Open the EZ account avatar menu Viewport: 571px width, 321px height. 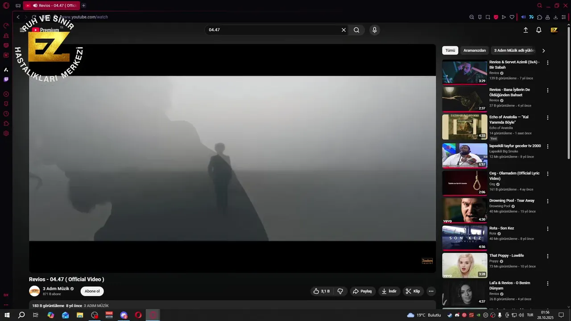(x=554, y=30)
